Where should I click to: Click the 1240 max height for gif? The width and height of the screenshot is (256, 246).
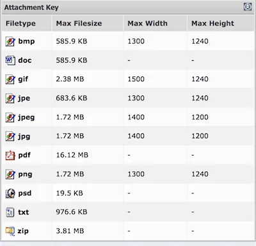click(200, 79)
